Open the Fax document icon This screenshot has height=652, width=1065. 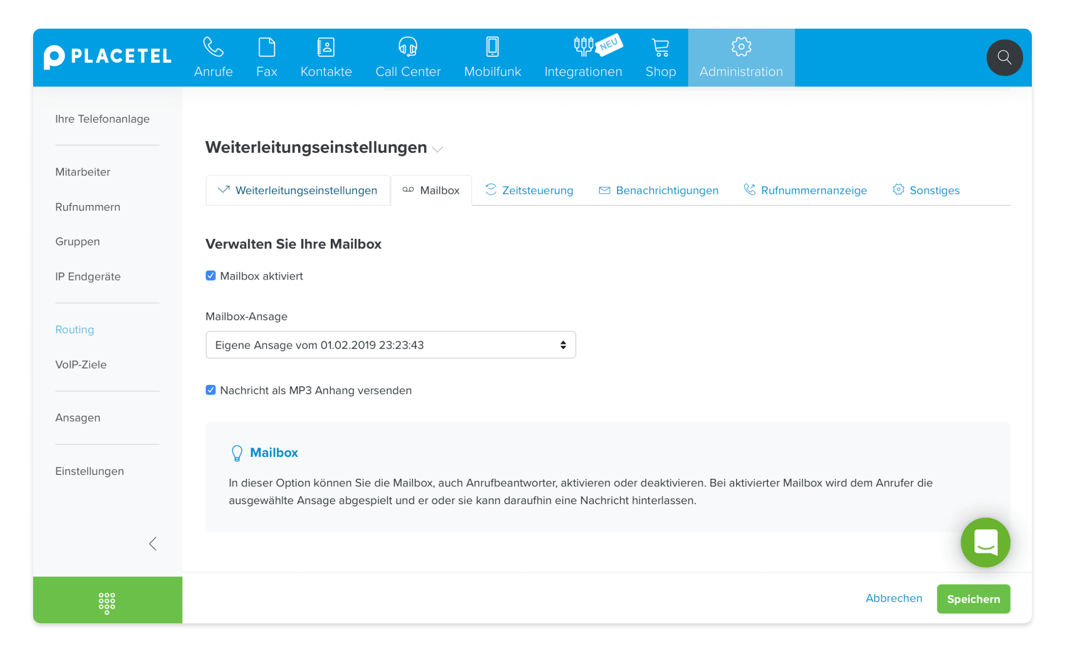click(x=266, y=47)
